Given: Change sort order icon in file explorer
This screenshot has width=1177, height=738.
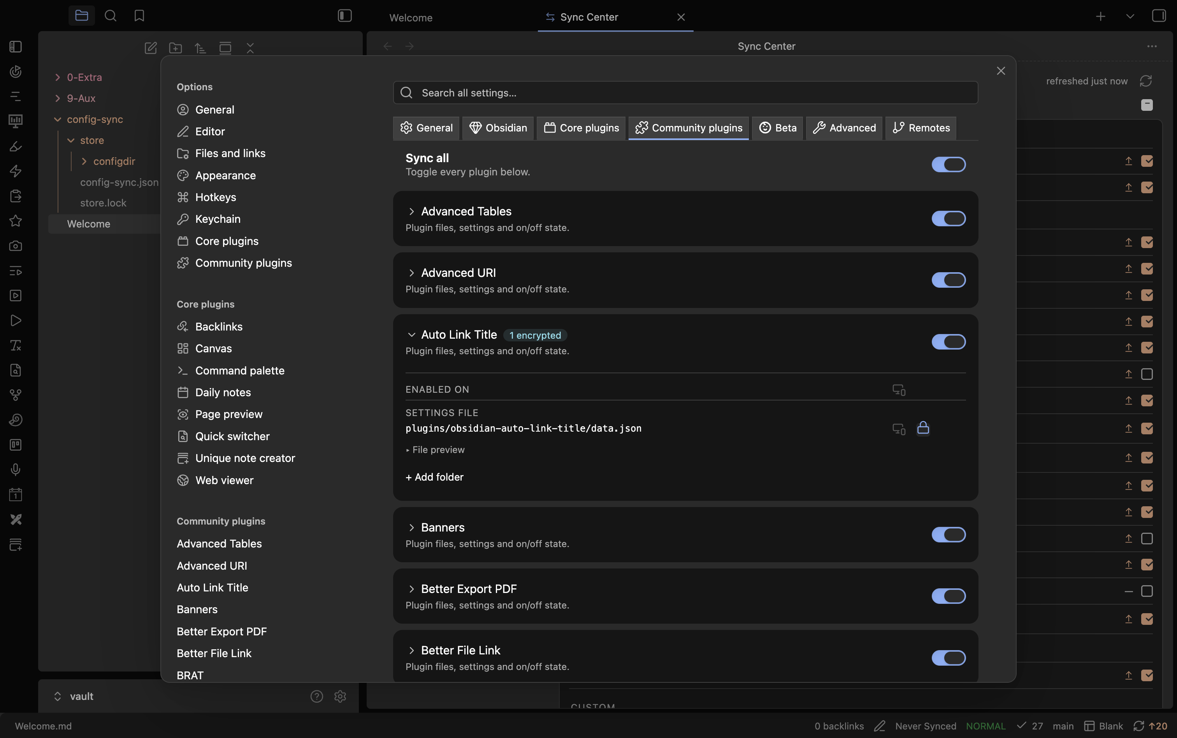Looking at the screenshot, I should pyautogui.click(x=200, y=48).
